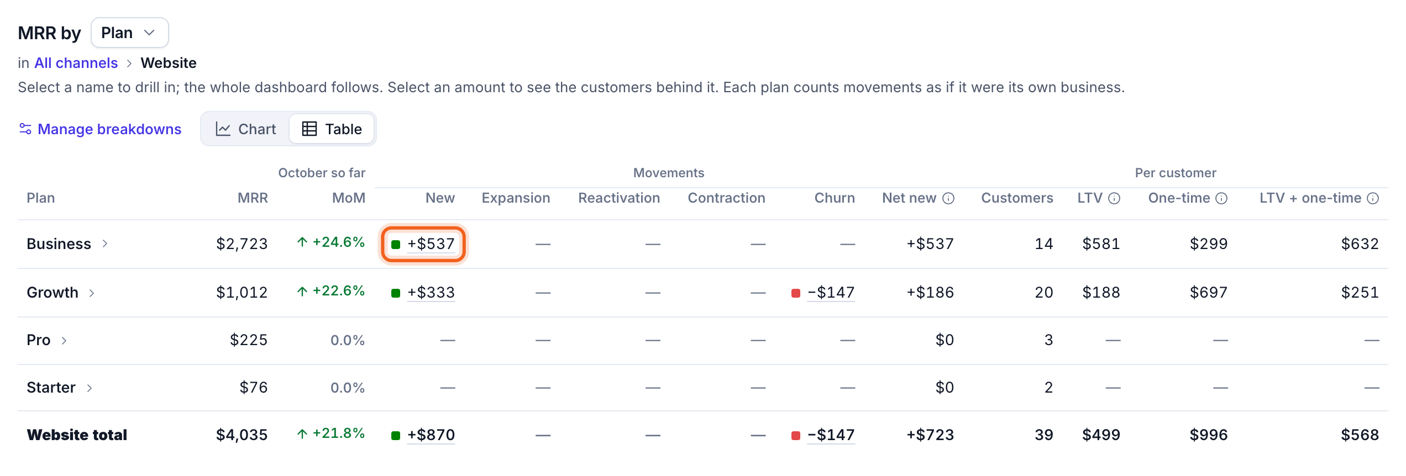Click green swatch beside Growth +$333
Image resolution: width=1406 pixels, height=476 pixels.
396,293
